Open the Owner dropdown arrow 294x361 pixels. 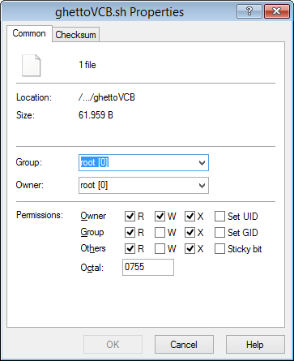click(202, 186)
